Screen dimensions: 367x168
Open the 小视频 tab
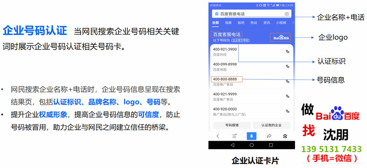[x=281, y=23]
